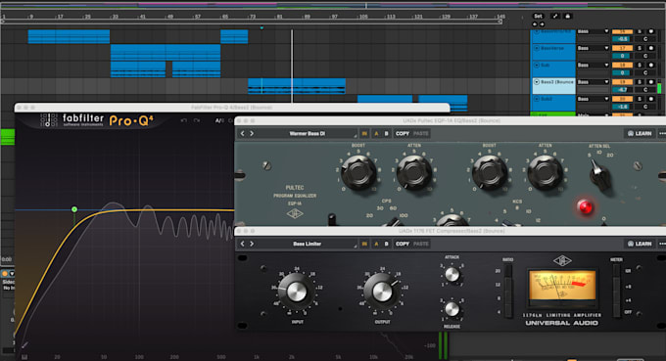Click the red power lamp on Pultec
The width and height of the screenshot is (666, 361).
586,207
